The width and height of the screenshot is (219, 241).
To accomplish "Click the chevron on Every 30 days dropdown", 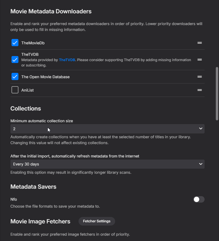I will [201, 164].
